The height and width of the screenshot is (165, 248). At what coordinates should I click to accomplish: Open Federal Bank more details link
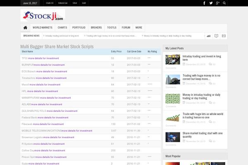53,118
